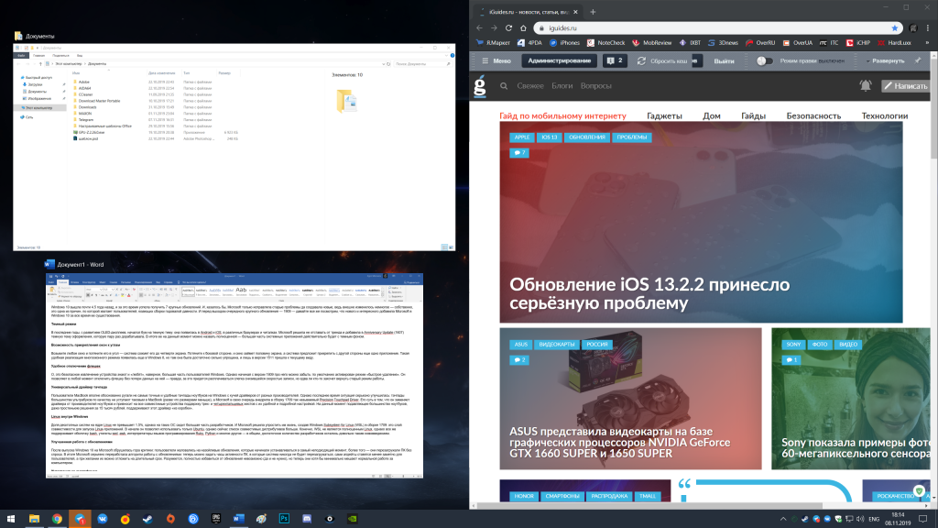This screenshot has height=528, width=938.
Task: Bookmark this page with the star icon
Action: (895, 28)
